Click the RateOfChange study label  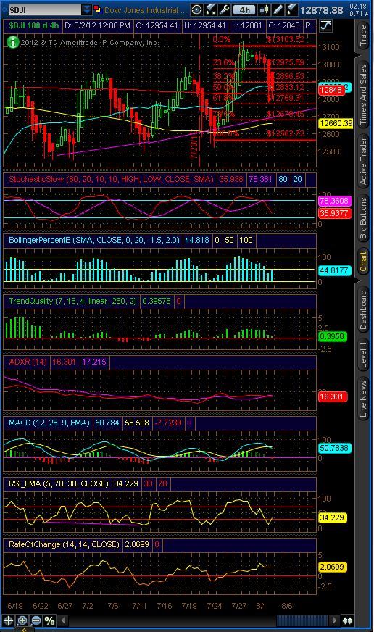tap(64, 544)
